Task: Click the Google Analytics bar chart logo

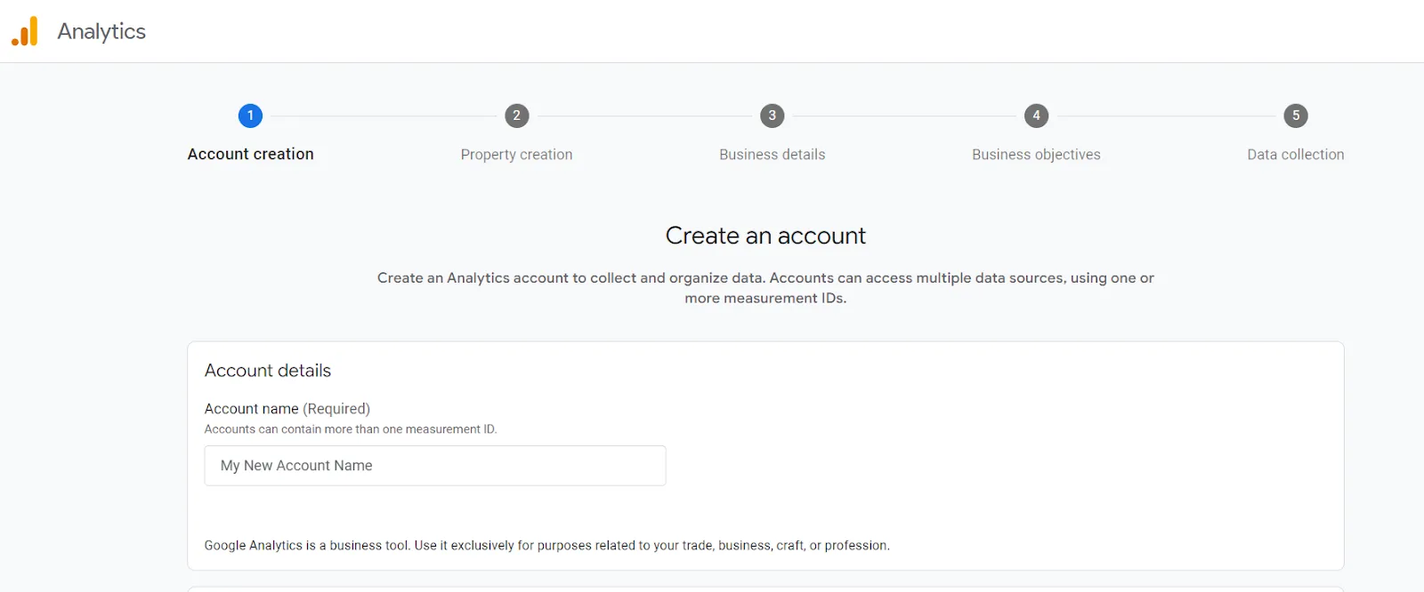Action: 25,31
